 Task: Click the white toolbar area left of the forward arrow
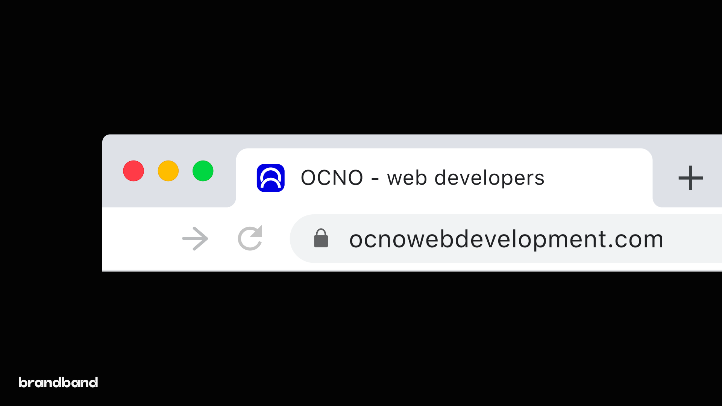tap(141, 239)
